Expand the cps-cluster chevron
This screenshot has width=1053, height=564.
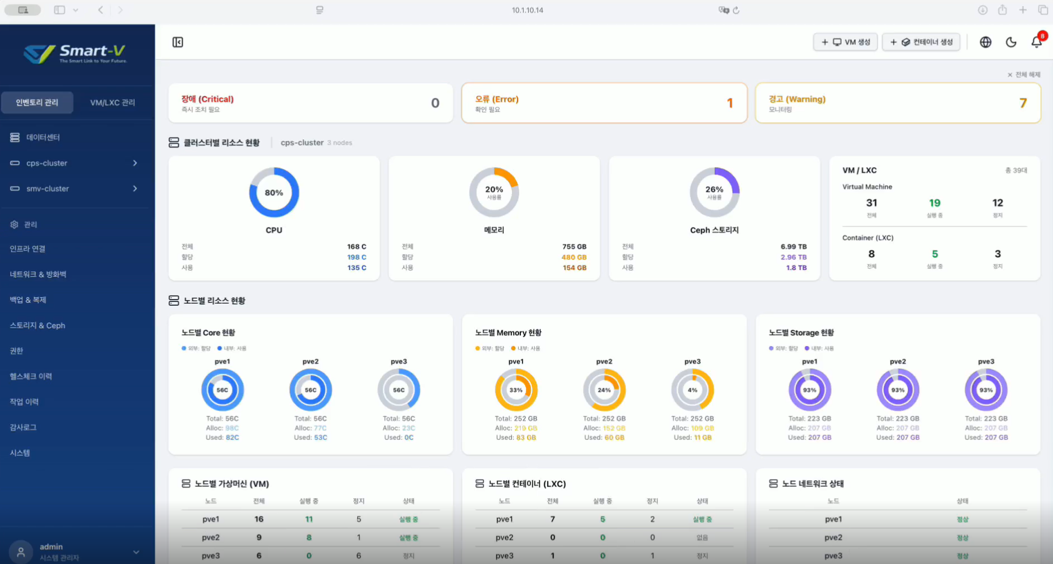(135, 163)
